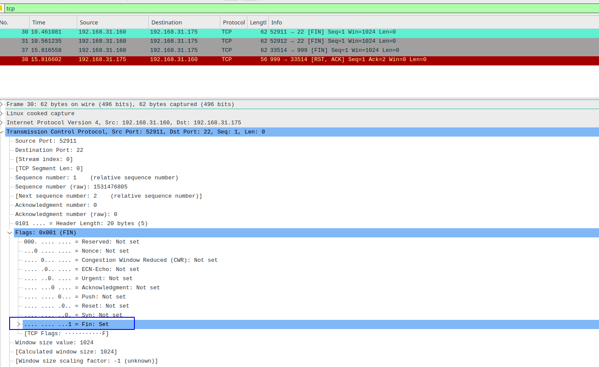Select the Acknowledgment: Not set flag line

(x=92, y=288)
